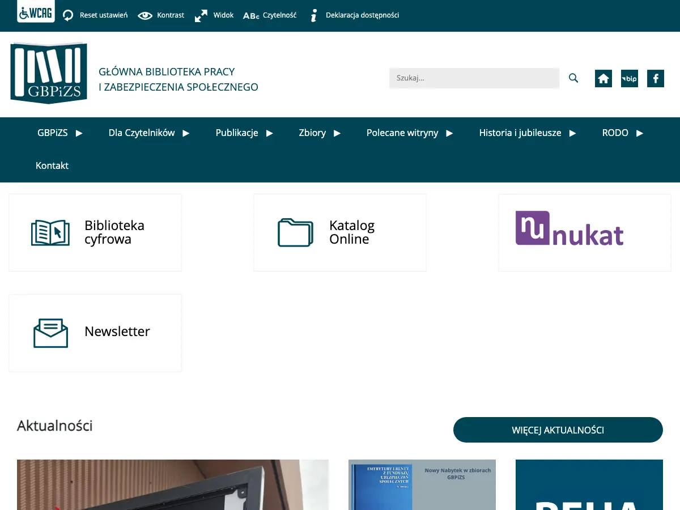680x510 pixels.
Task: Click the GBPiZS library logo
Action: coord(49,73)
